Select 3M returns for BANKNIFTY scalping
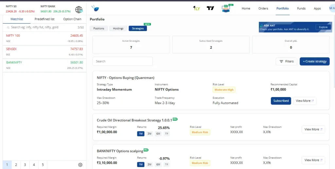The width and height of the screenshot is (335, 169). click(149, 164)
